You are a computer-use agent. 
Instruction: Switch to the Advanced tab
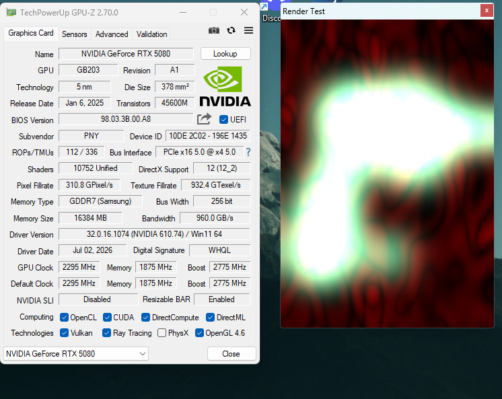click(112, 34)
